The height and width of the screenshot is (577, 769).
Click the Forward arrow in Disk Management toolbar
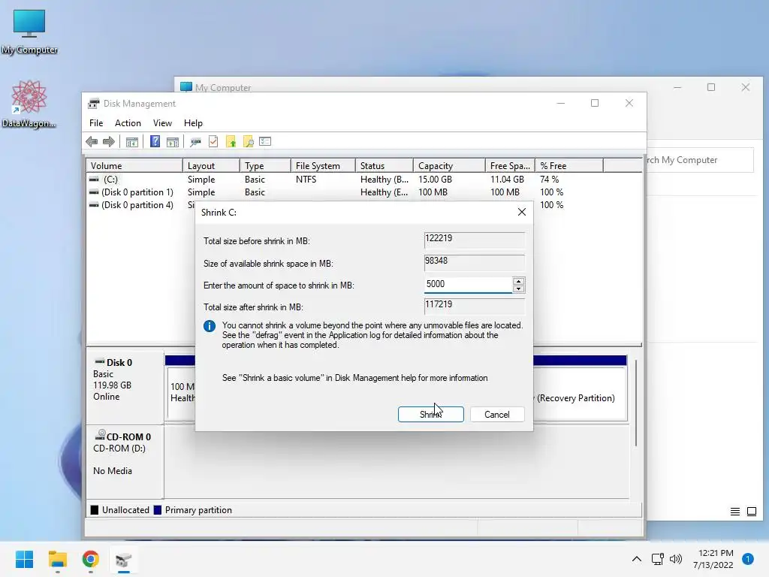click(x=109, y=142)
